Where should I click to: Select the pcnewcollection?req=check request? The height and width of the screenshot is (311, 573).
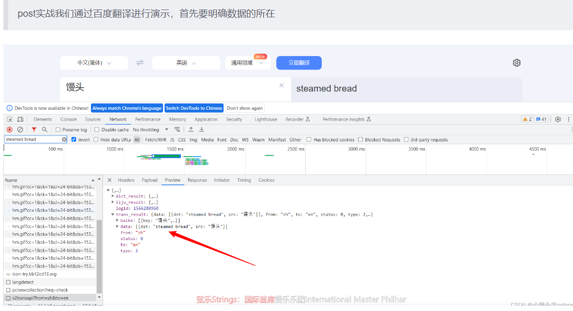pos(51,290)
